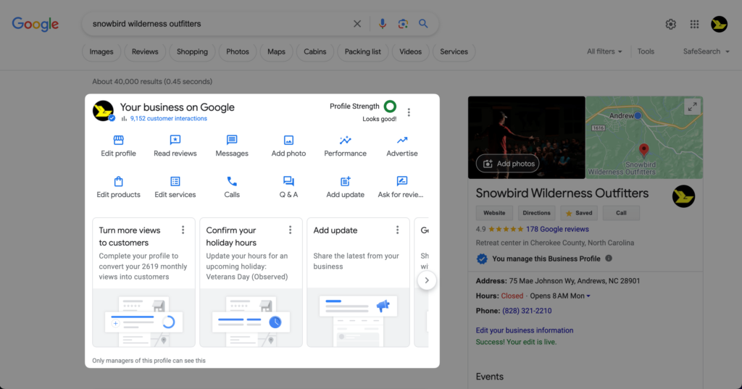This screenshot has width=742, height=389.
Task: Select the Packing list chip
Action: point(362,51)
